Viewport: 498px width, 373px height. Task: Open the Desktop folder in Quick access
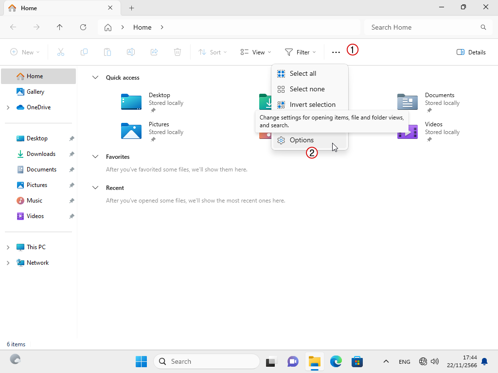click(x=131, y=102)
